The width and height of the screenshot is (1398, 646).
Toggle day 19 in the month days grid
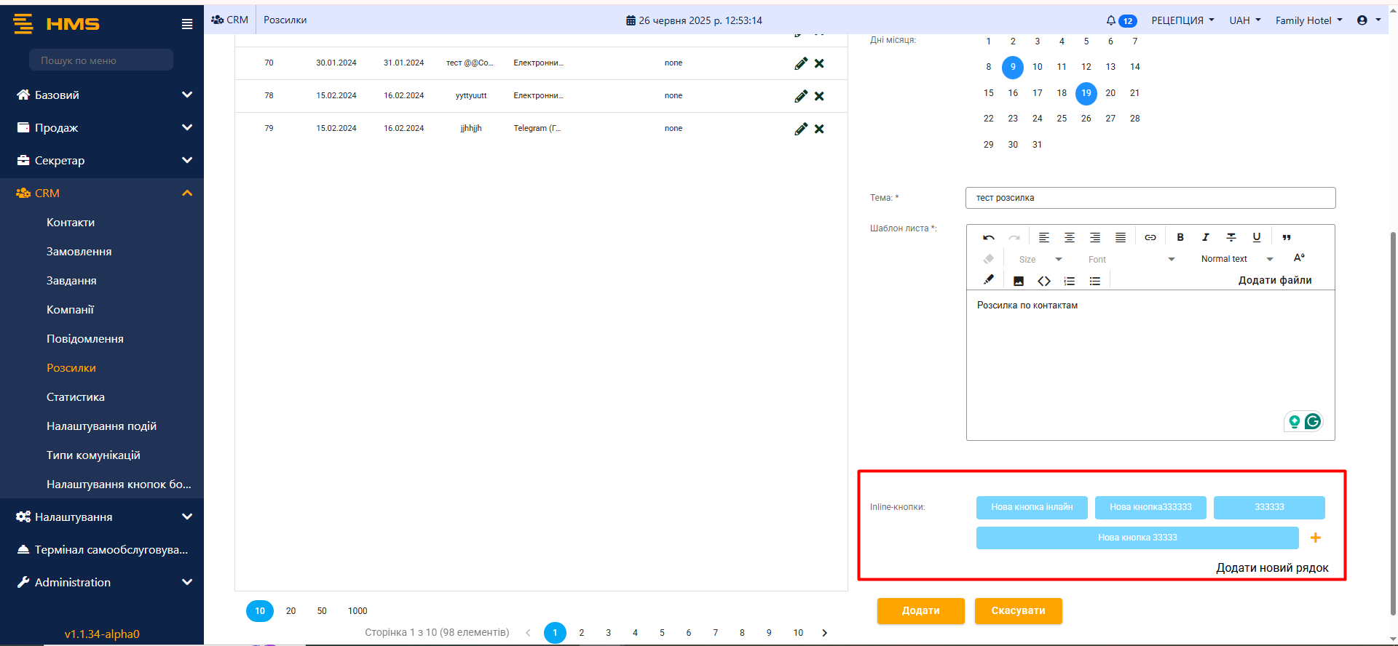pyautogui.click(x=1086, y=93)
